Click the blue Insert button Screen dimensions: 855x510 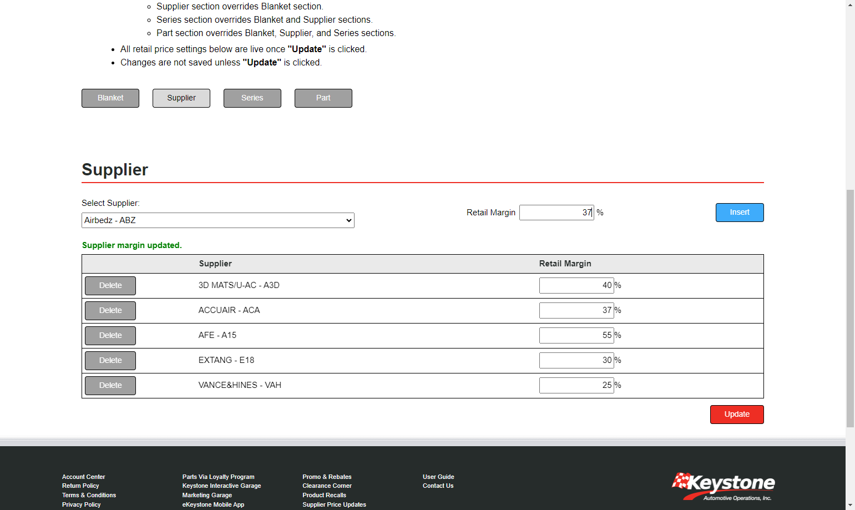[740, 213]
